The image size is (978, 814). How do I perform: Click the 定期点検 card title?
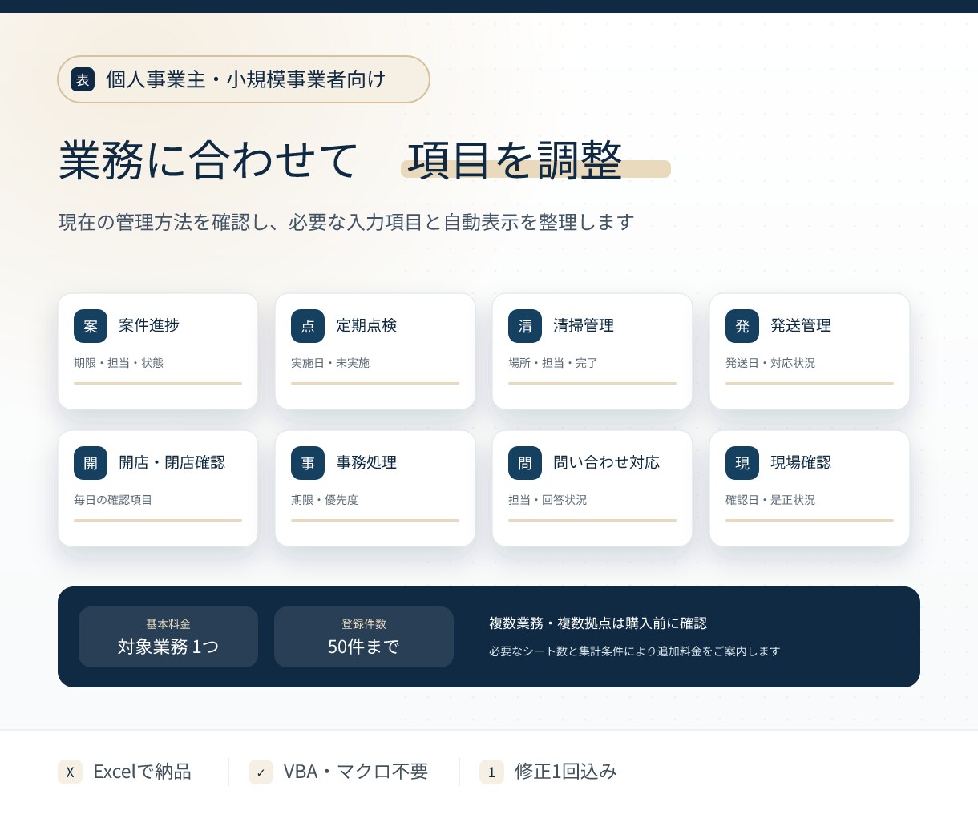[x=366, y=325]
